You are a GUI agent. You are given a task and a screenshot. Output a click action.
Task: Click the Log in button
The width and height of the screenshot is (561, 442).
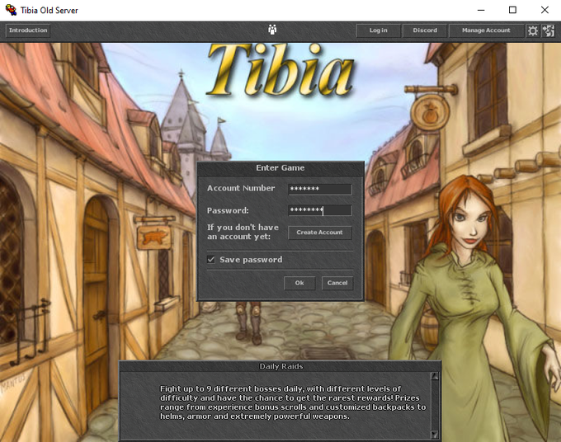coord(378,31)
